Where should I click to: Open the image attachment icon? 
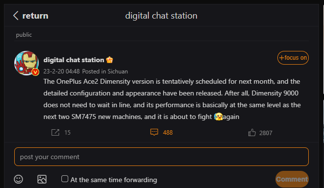point(42,179)
